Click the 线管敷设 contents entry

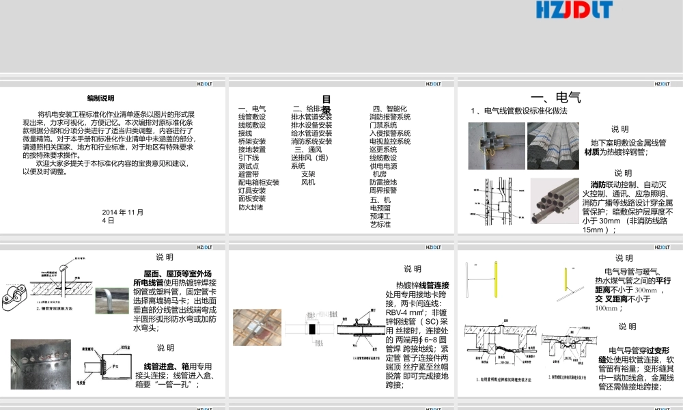pos(252,117)
